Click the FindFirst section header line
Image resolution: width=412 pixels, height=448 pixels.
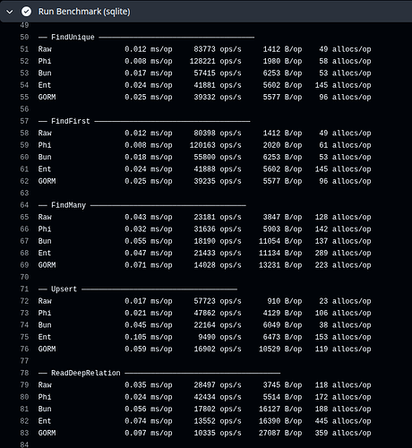coord(144,121)
